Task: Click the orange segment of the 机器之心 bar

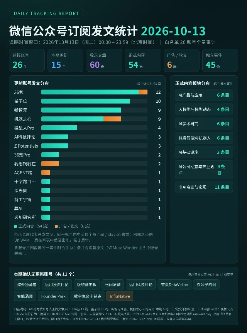Action: [x=112, y=119]
